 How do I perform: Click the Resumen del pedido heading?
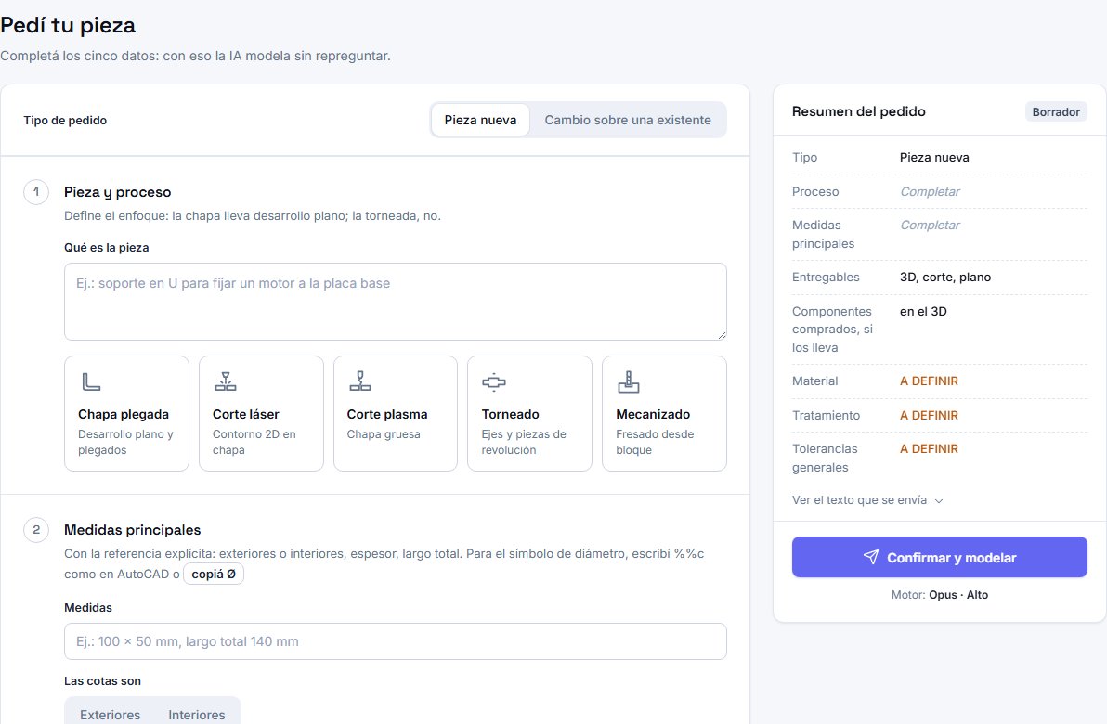[x=858, y=111]
